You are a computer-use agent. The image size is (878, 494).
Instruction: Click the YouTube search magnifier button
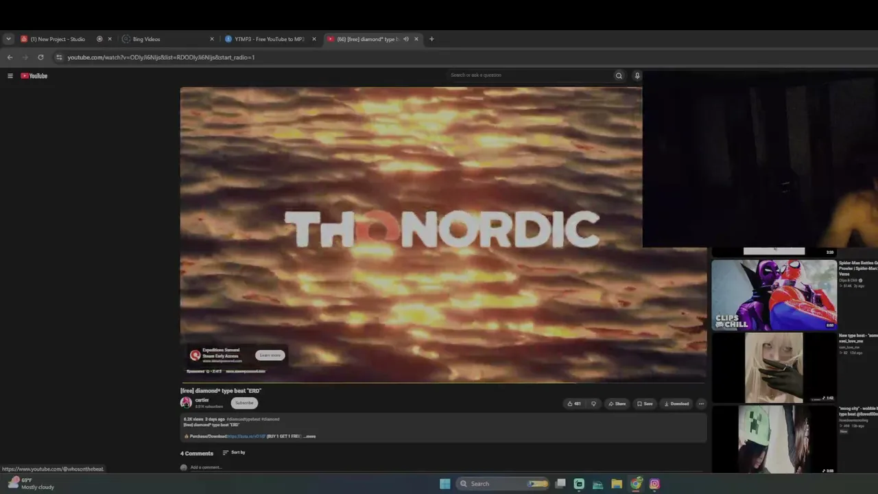[x=619, y=75]
